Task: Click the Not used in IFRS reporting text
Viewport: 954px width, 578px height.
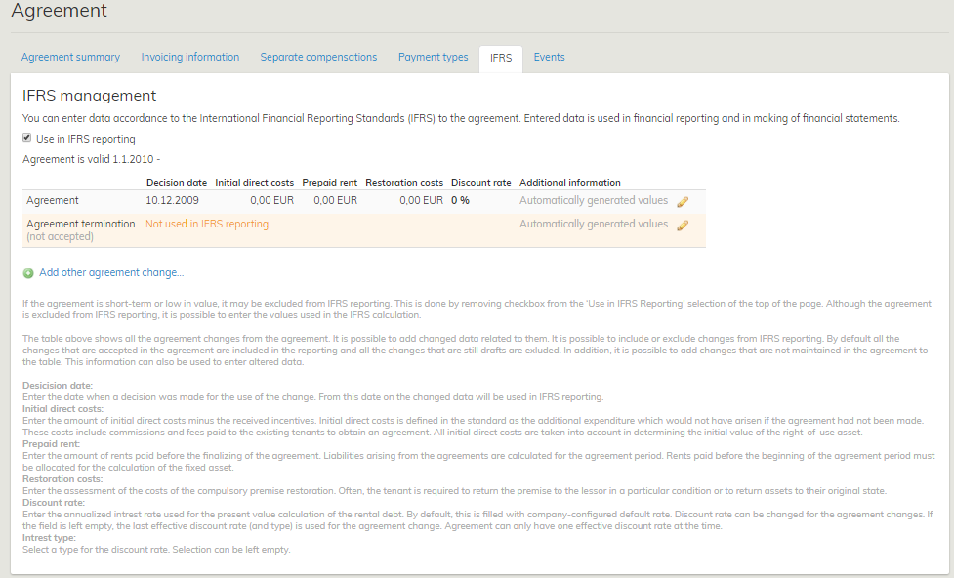Action: [x=207, y=225]
